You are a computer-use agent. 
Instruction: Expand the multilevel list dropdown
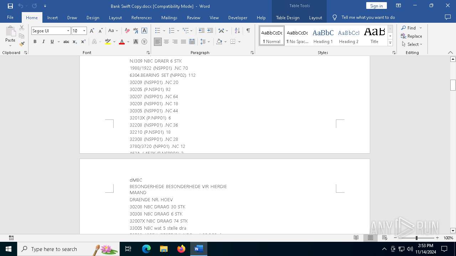pos(191,31)
